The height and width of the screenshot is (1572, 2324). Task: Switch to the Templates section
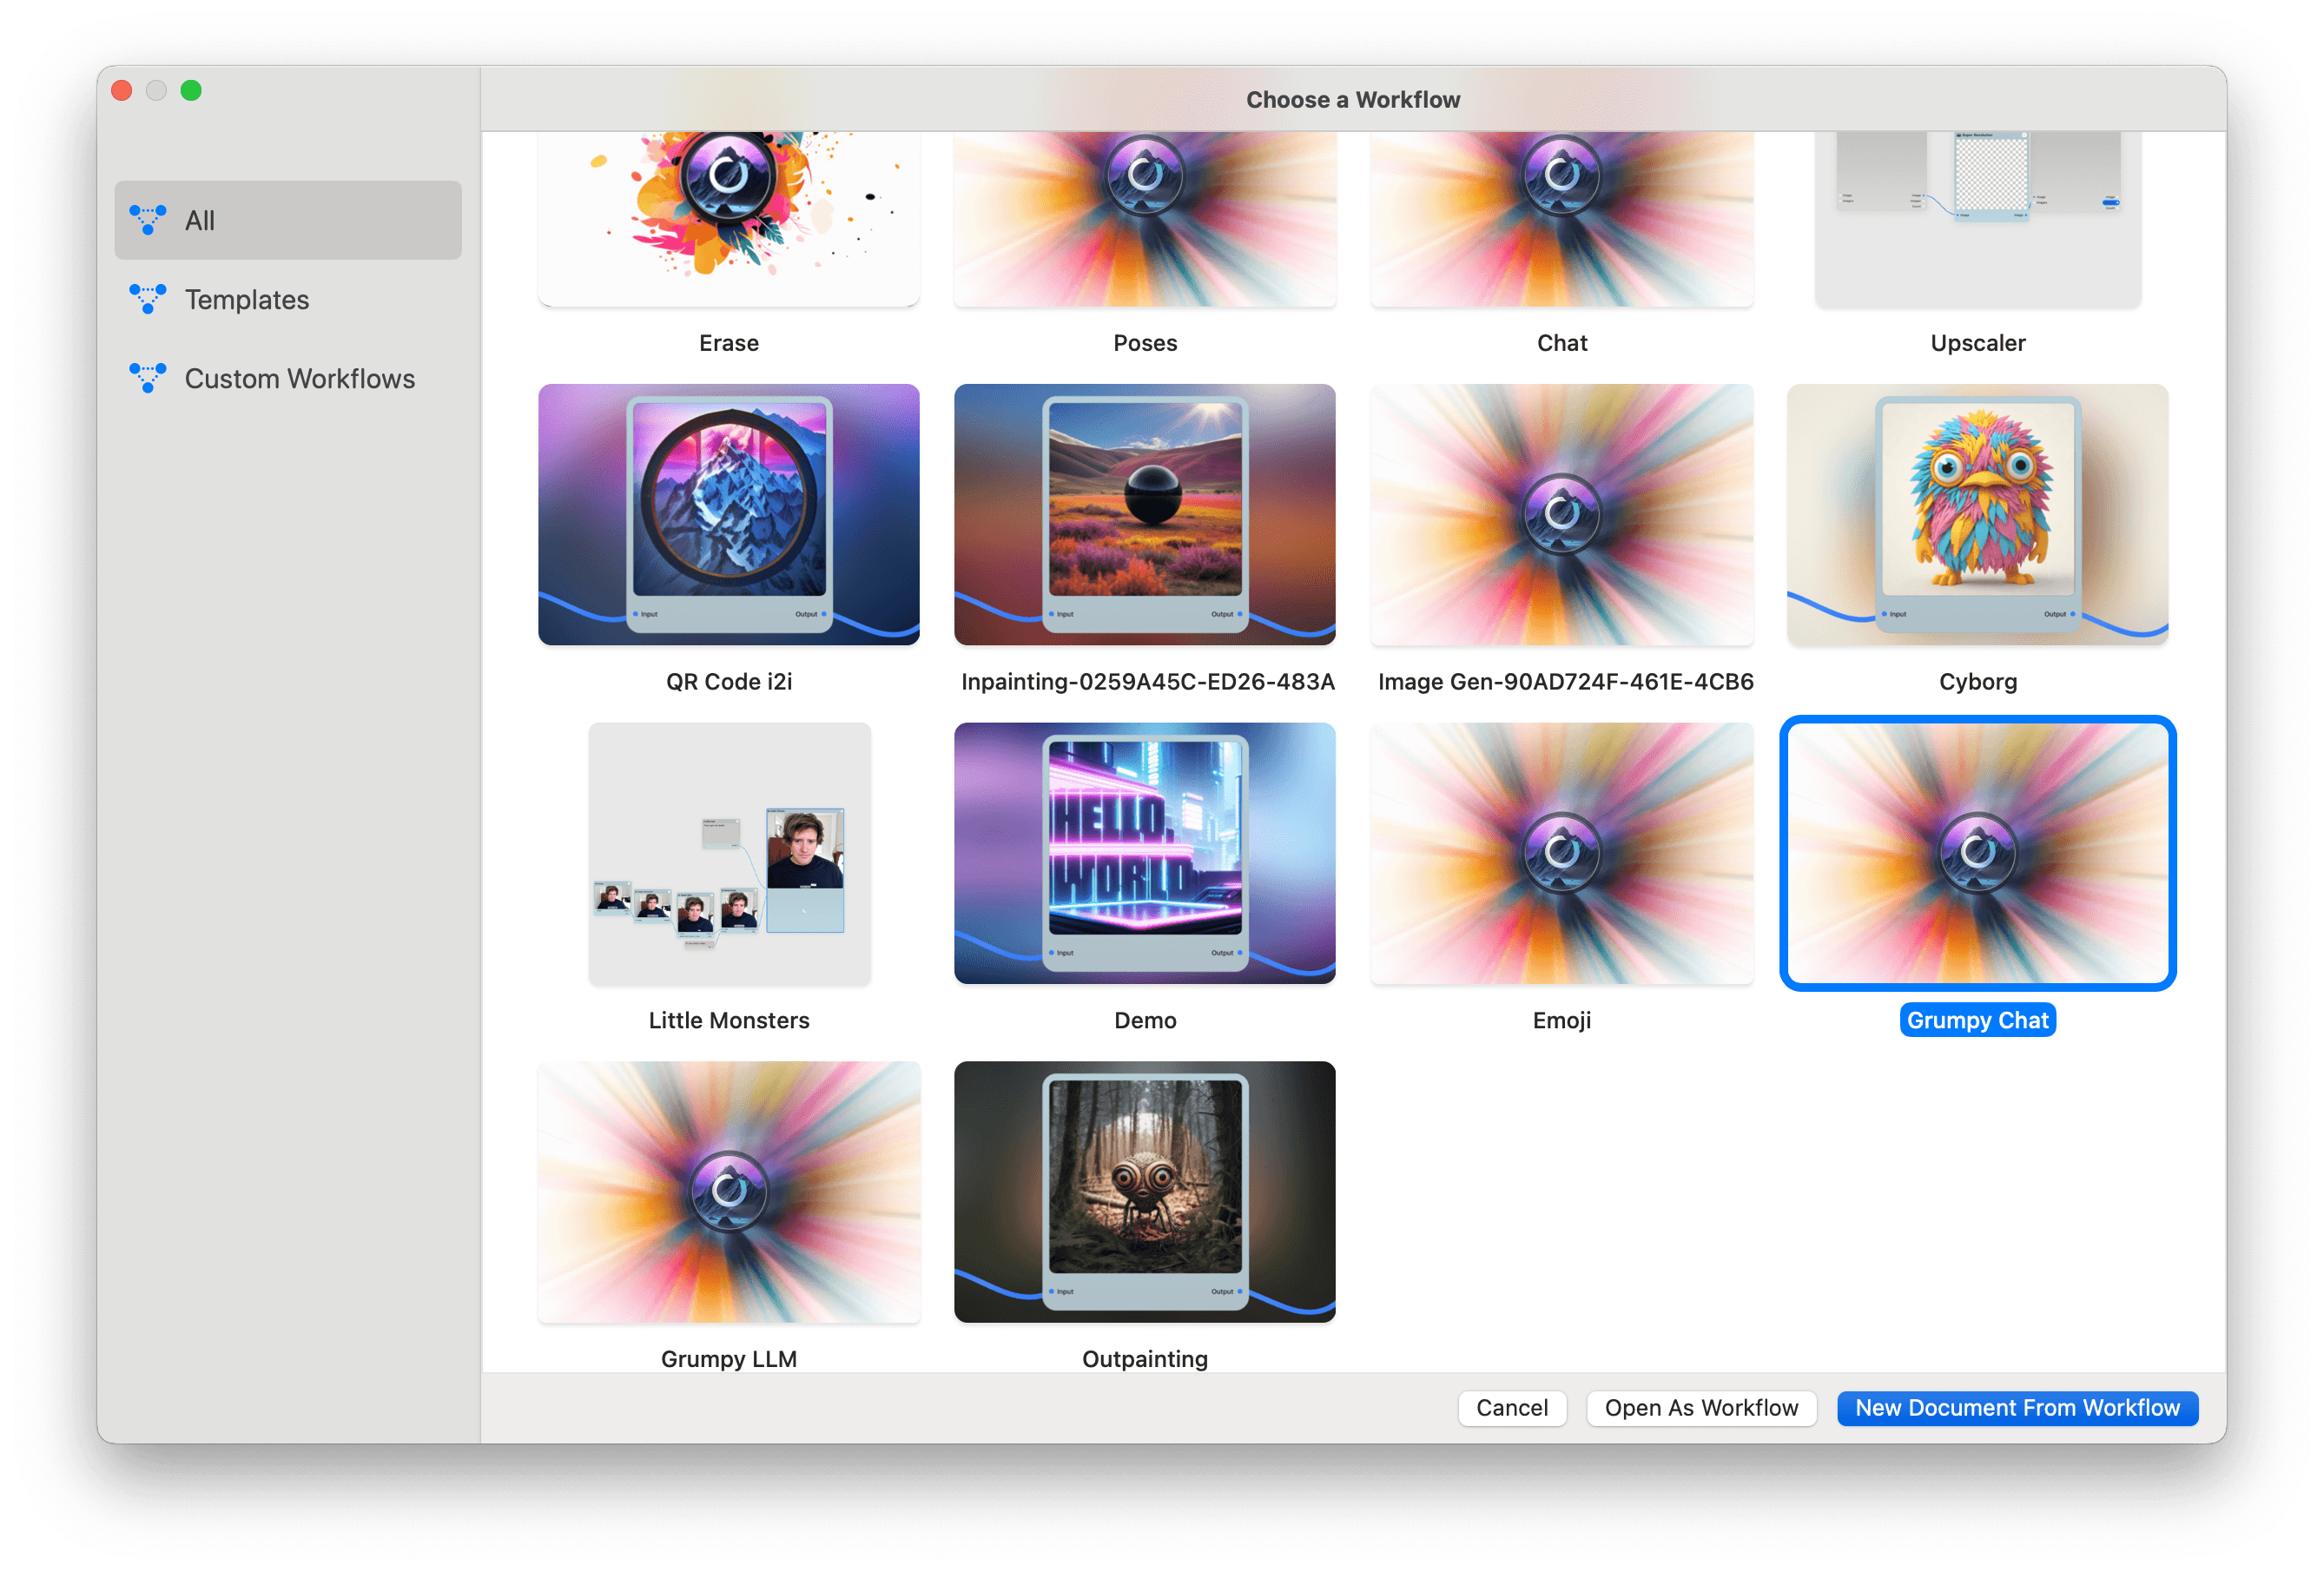[245, 299]
